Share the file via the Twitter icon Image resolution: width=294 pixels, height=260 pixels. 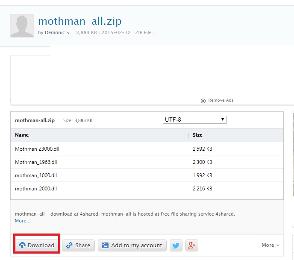[x=176, y=245]
